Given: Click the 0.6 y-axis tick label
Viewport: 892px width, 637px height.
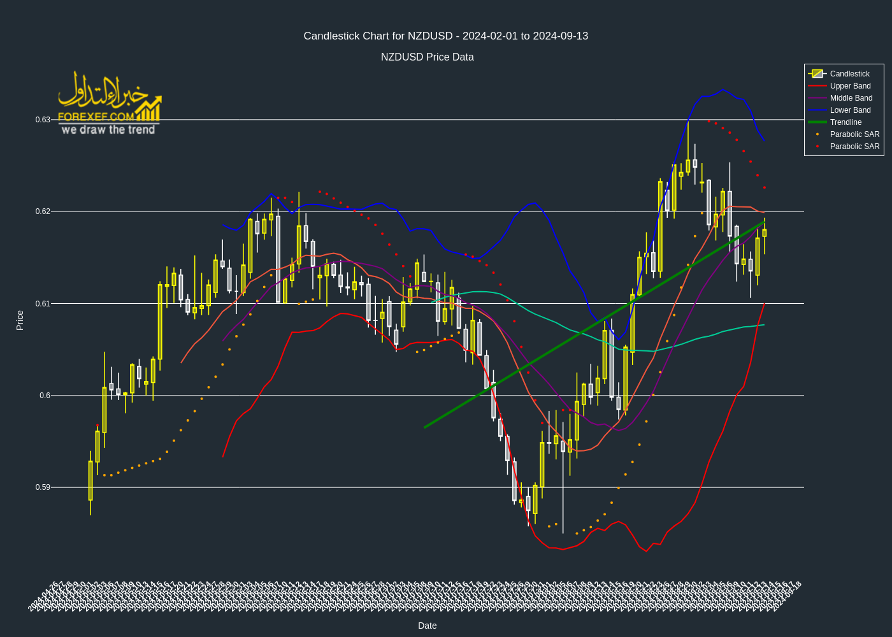Looking at the screenshot, I should tap(45, 396).
